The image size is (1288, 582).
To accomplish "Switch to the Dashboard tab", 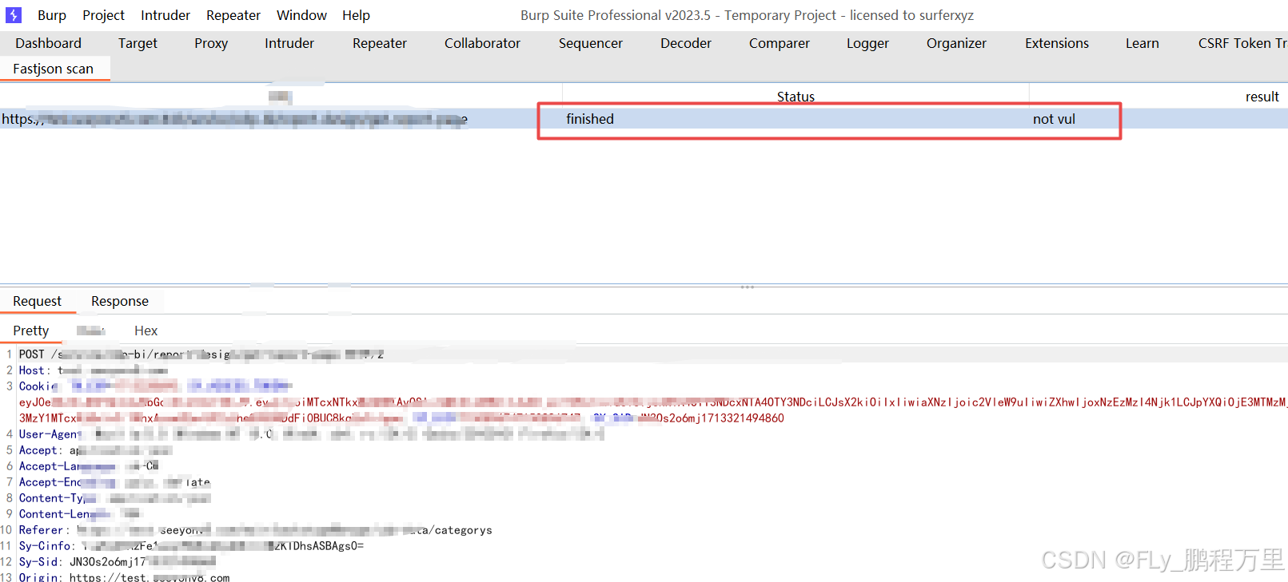I will click(49, 43).
